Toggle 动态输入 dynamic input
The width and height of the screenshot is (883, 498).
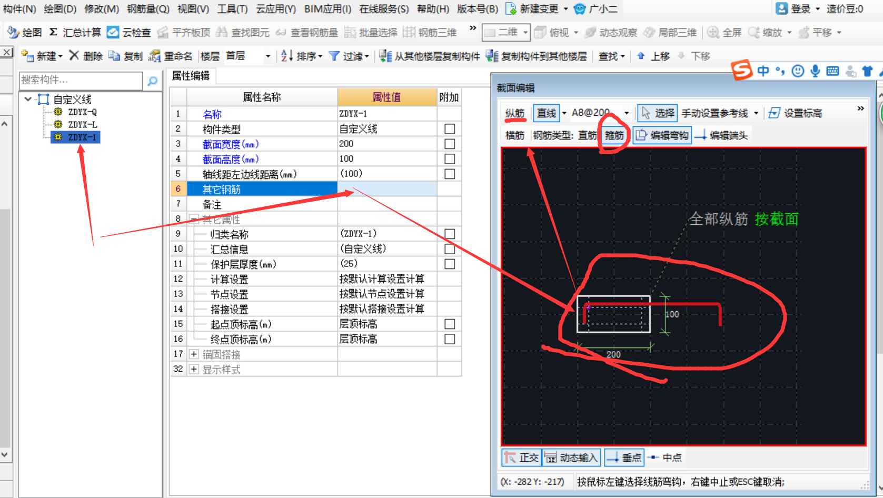(x=571, y=457)
